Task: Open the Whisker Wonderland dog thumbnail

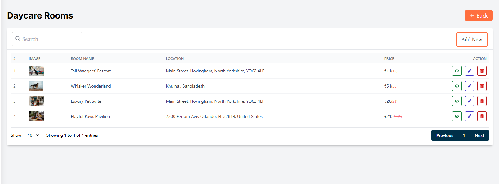Action: [x=36, y=86]
